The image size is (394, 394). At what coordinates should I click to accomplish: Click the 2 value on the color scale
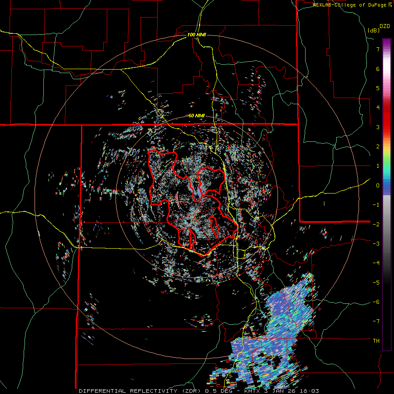click(x=378, y=147)
